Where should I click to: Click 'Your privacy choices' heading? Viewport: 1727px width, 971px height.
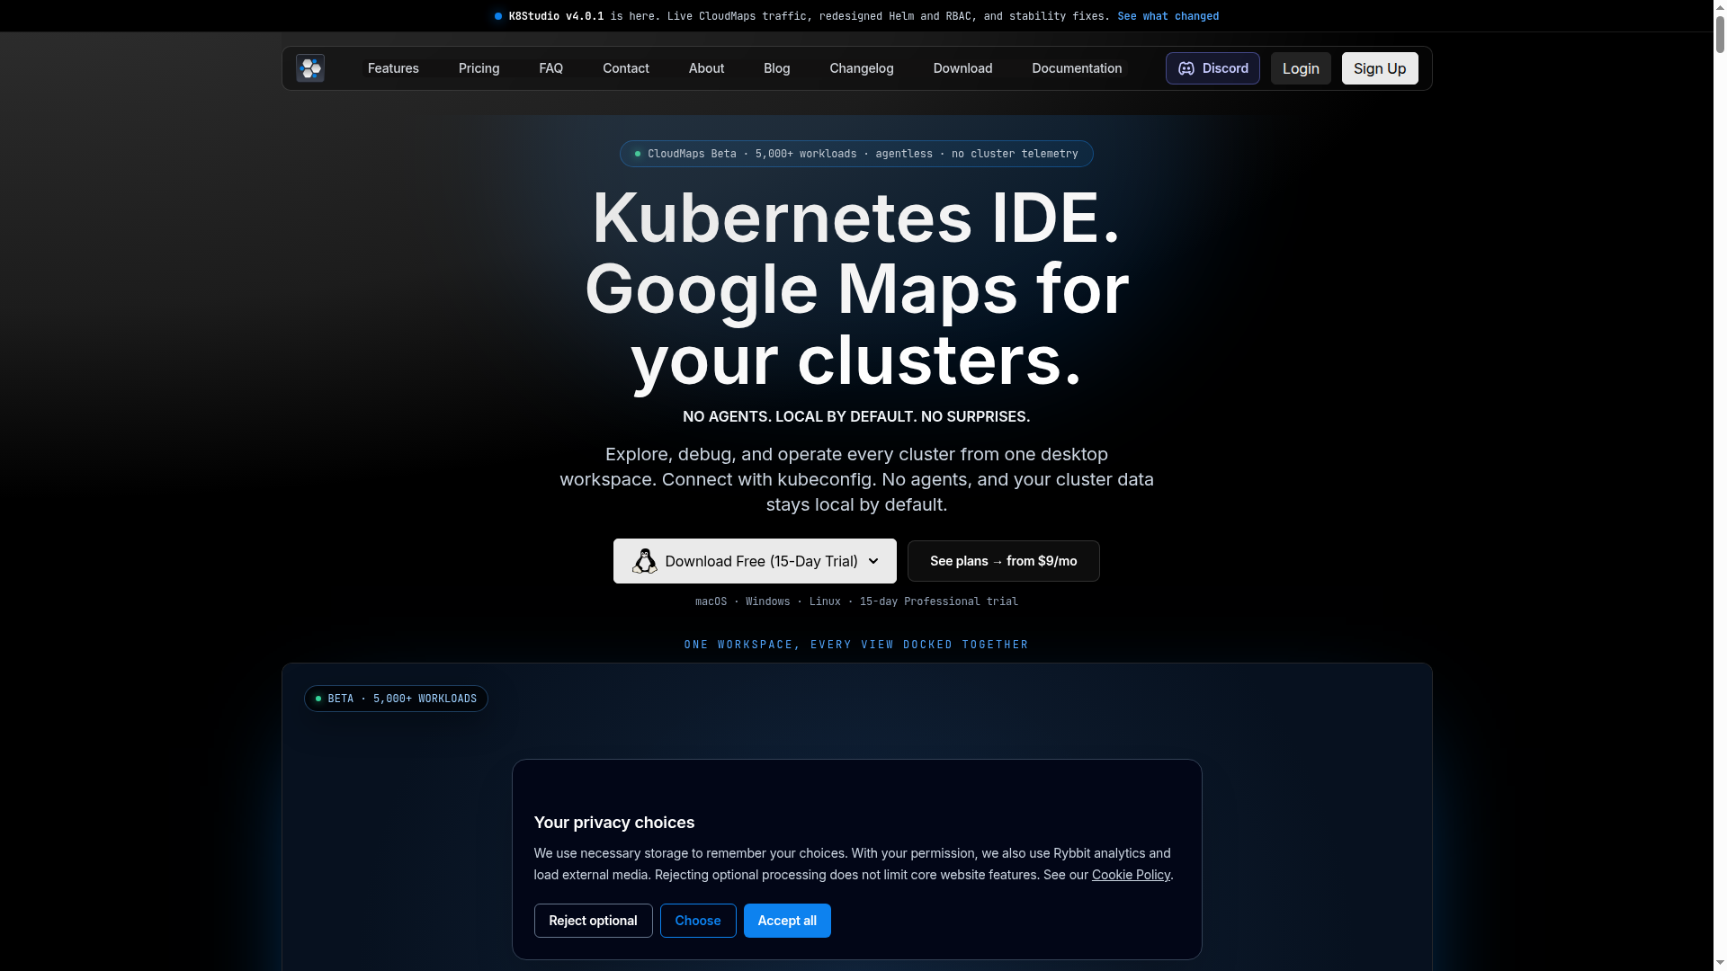pos(614,823)
